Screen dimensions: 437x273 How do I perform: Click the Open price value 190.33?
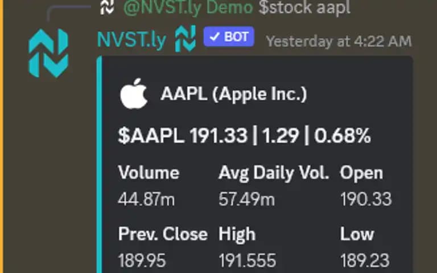(x=366, y=200)
